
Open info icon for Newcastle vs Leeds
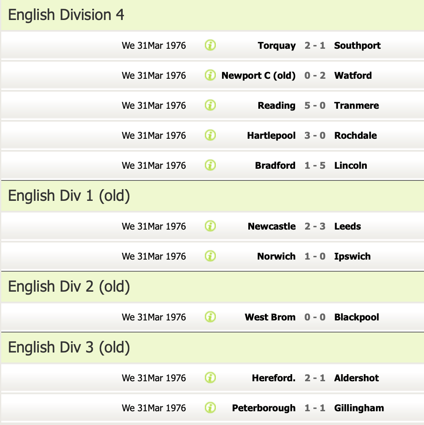[x=210, y=226]
